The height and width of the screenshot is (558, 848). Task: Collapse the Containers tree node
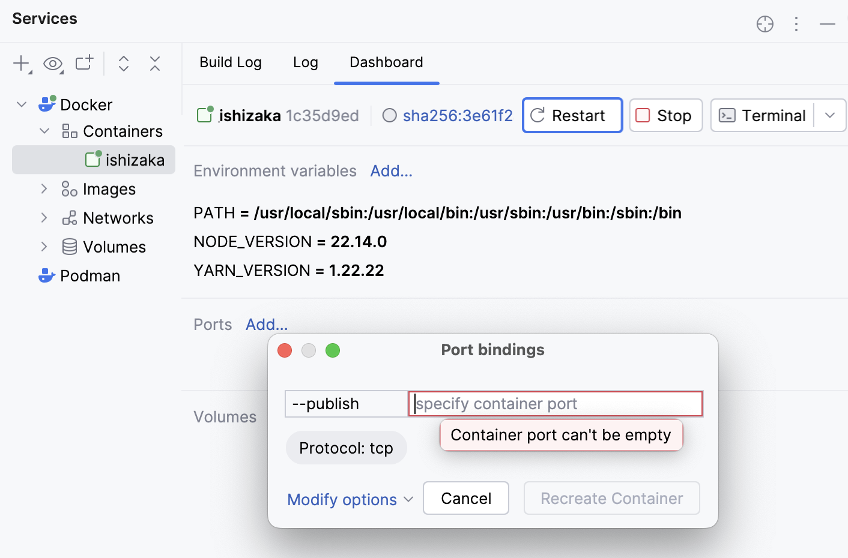[43, 131]
